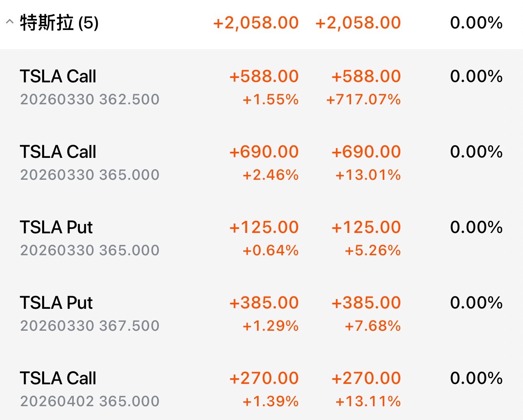This screenshot has width=523, height=420.
Task: Click the +2.46% daily change value
Action: click(x=270, y=175)
